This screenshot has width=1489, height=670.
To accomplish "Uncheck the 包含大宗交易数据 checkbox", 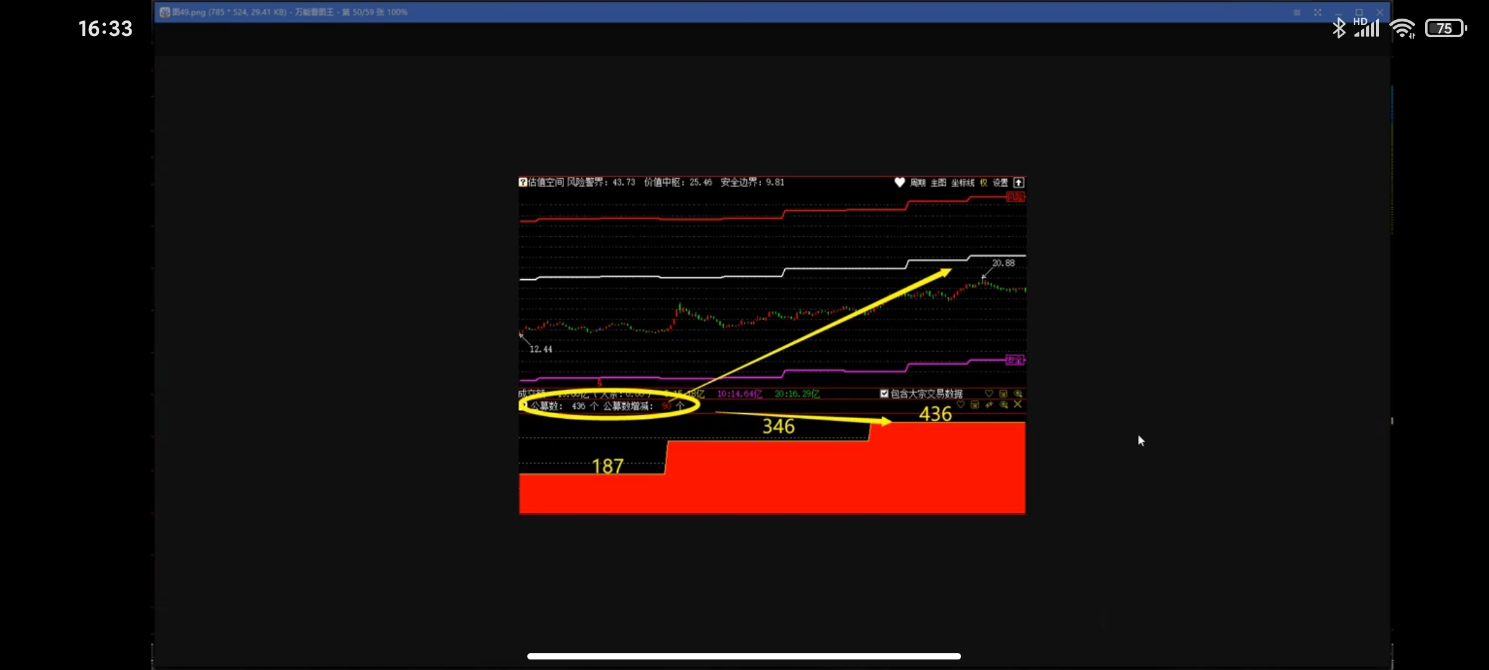I will tap(884, 393).
